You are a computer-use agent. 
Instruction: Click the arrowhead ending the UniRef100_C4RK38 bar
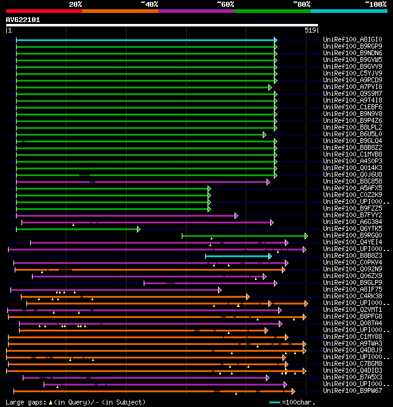248,297
